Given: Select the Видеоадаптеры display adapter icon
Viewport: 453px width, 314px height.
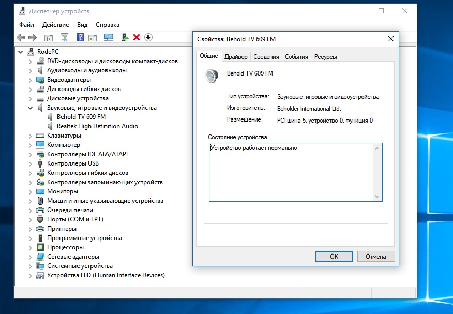Looking at the screenshot, I should (40, 80).
